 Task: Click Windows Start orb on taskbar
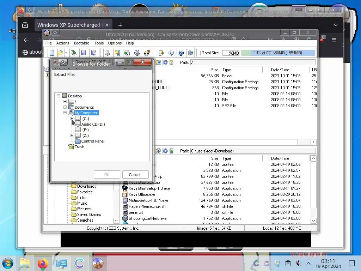point(8,263)
